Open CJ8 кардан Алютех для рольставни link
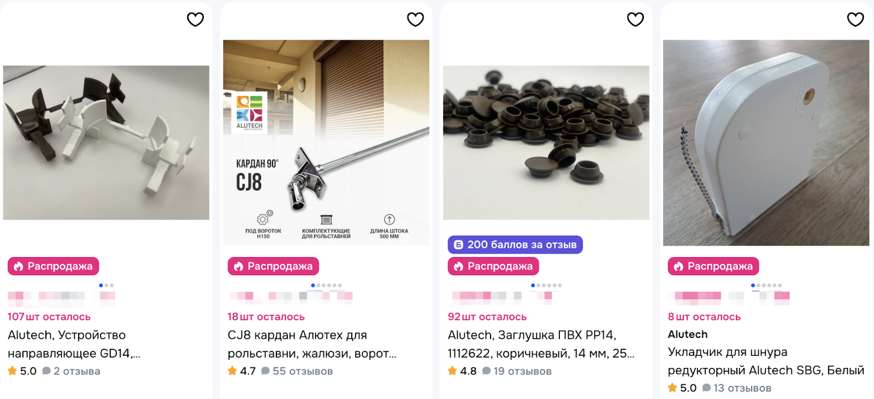The height and width of the screenshot is (399, 874). (312, 344)
